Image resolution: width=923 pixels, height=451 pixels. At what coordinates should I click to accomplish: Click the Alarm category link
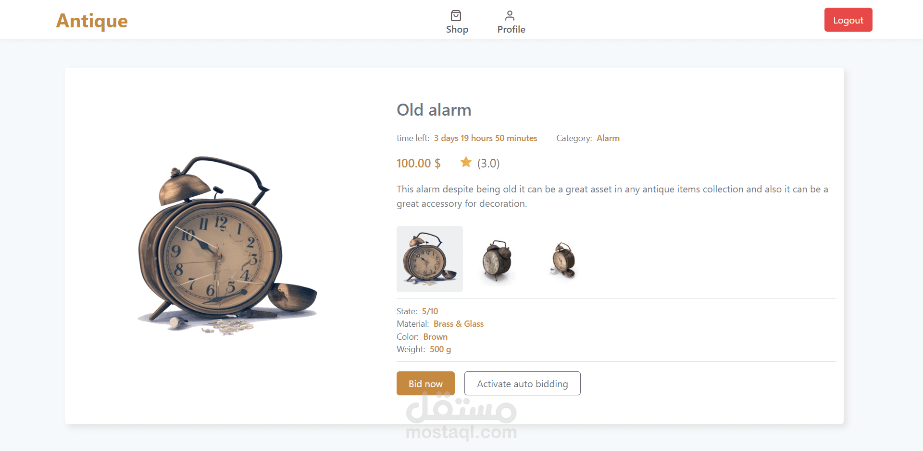tap(608, 138)
